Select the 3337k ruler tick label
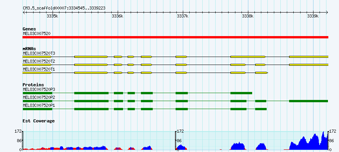The height and width of the screenshot is (152, 339). tap(182, 16)
